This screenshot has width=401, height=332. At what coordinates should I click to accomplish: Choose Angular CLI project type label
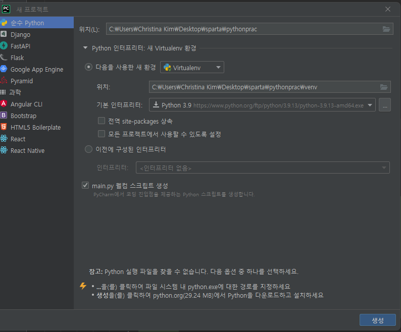[x=27, y=104]
